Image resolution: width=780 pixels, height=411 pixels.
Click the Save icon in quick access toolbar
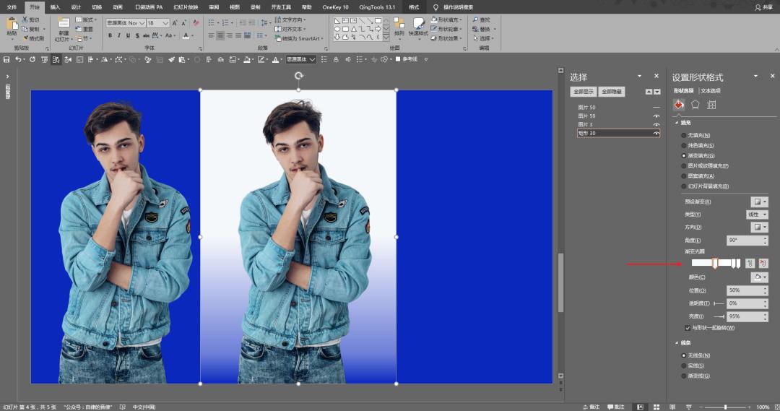[6, 59]
